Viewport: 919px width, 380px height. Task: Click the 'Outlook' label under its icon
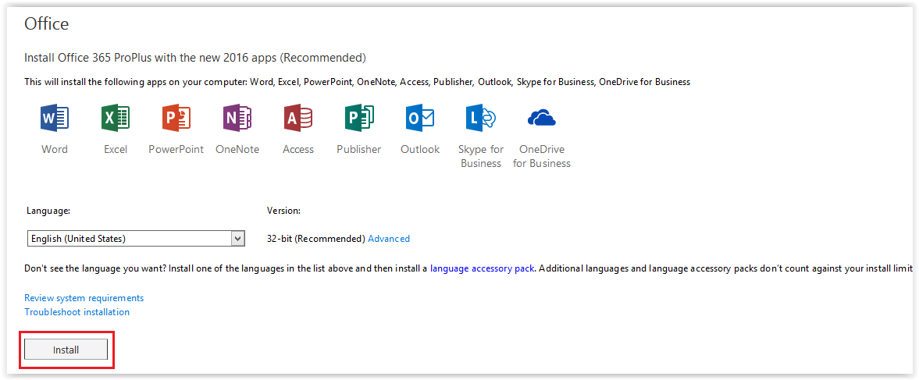[x=420, y=149]
